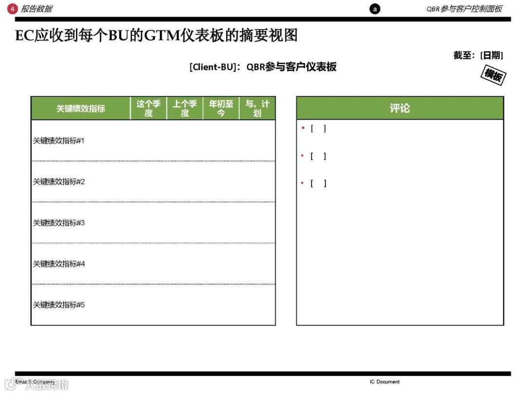Click the 关键绩效指标 column header

tap(80, 108)
